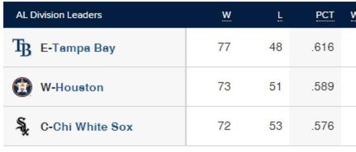Sort standings by L column header
Viewport: 356px width, 152px height.
(x=280, y=15)
